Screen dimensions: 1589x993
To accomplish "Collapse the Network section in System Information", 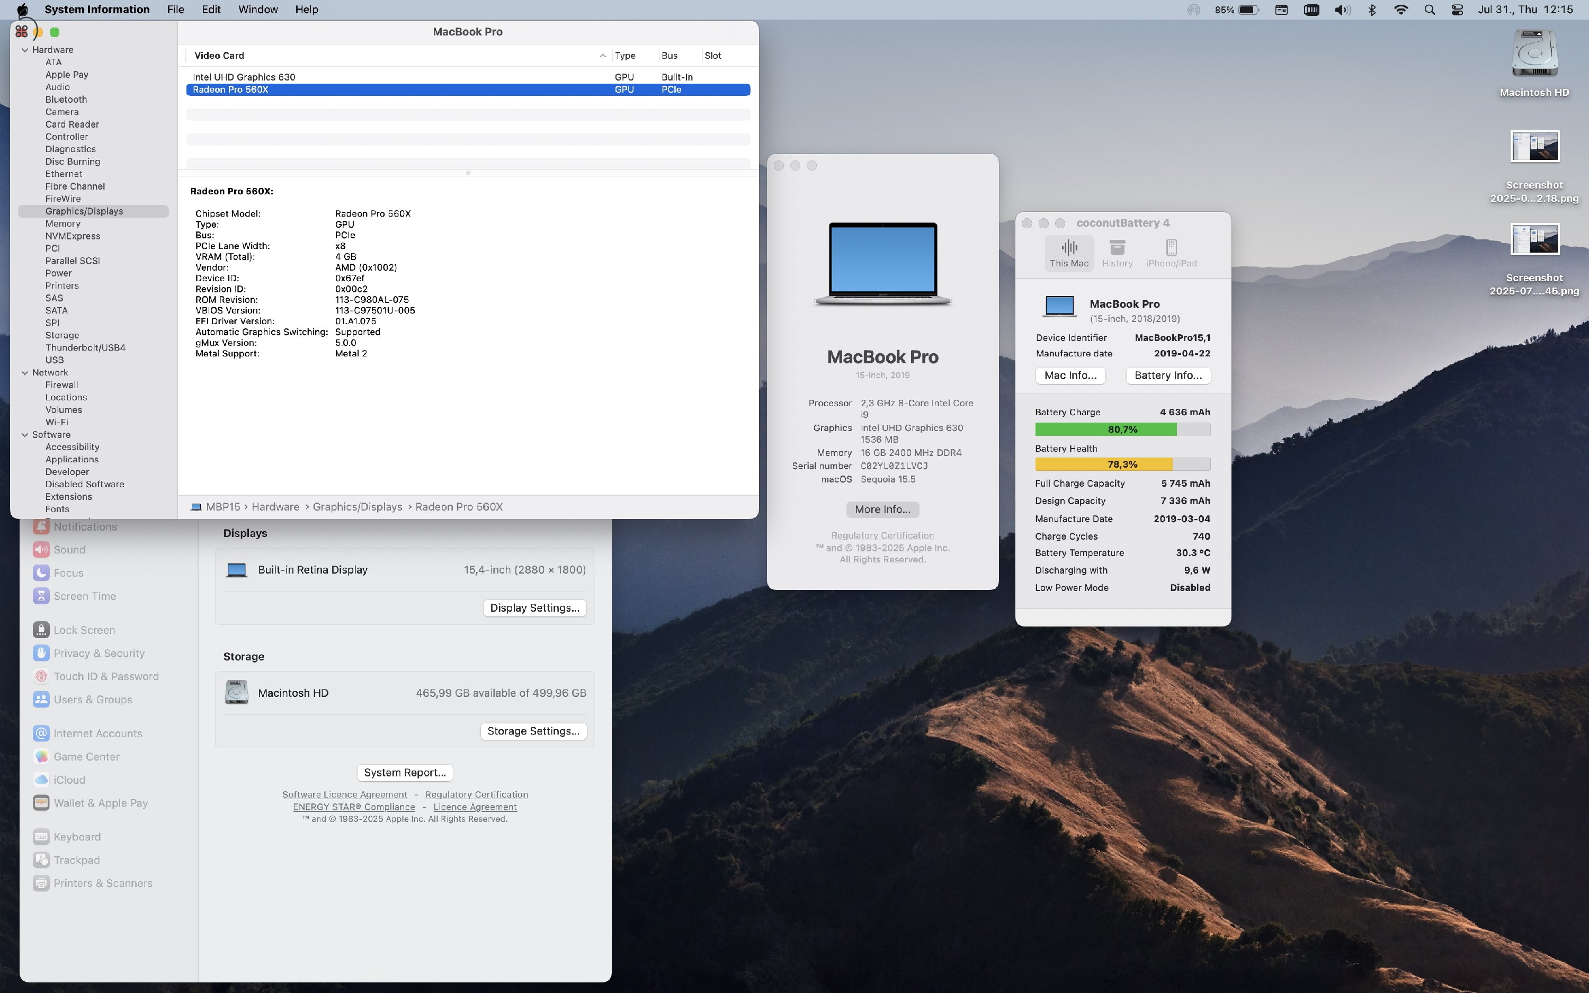I will 25,372.
